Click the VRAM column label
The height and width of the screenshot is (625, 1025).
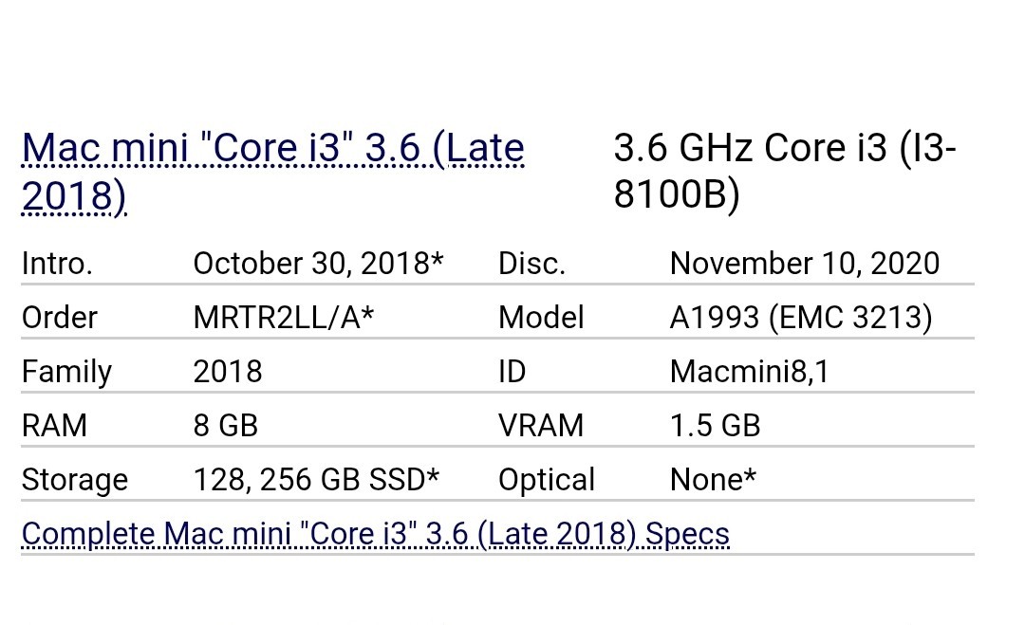coord(541,426)
